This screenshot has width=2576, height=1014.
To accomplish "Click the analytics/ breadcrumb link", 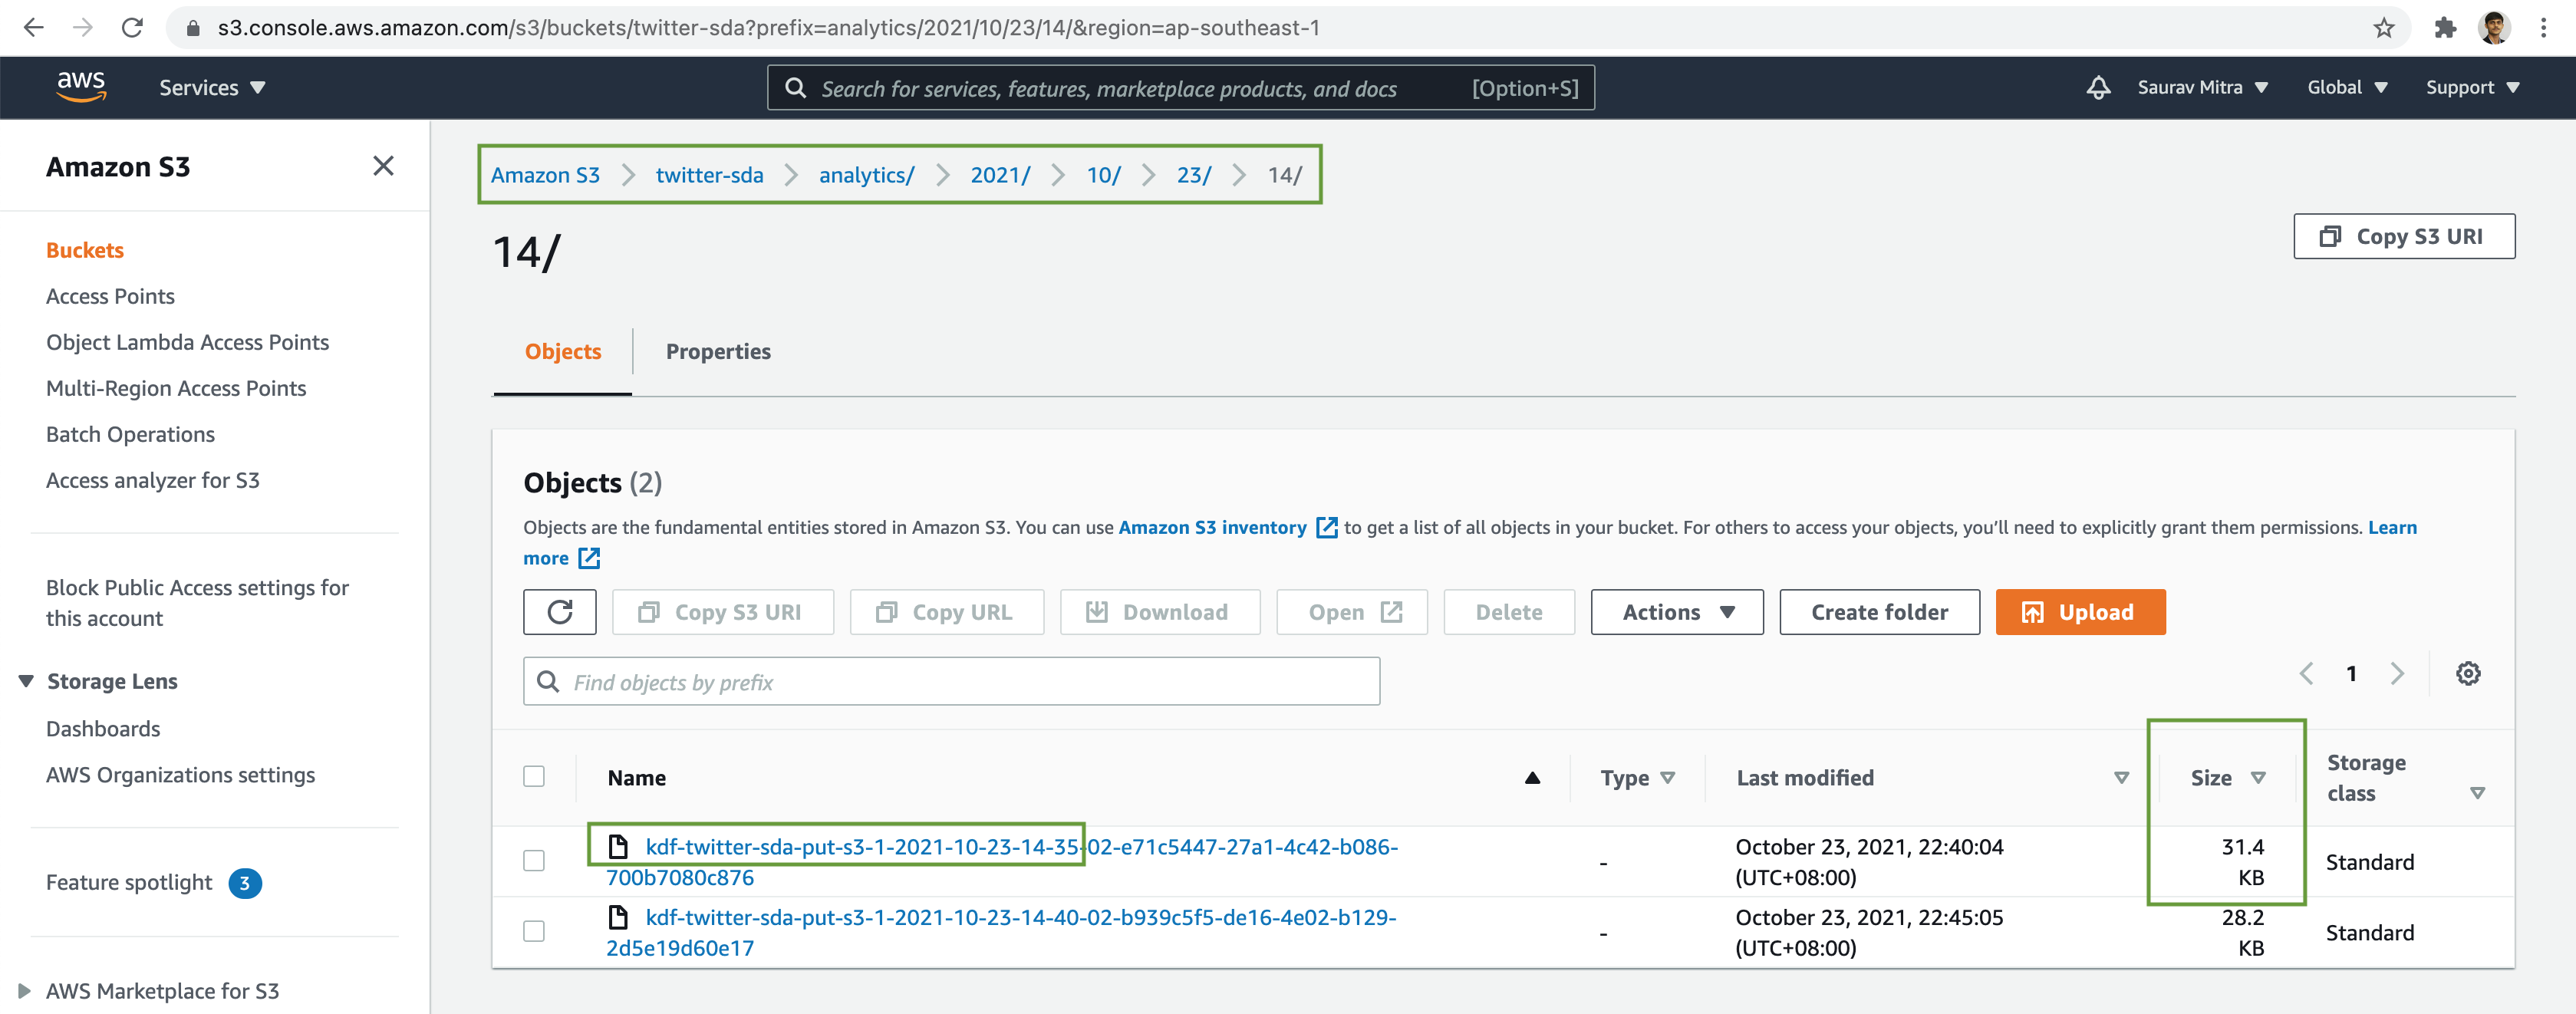I will click(866, 175).
